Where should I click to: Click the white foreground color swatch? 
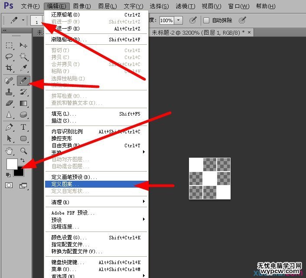(12, 164)
